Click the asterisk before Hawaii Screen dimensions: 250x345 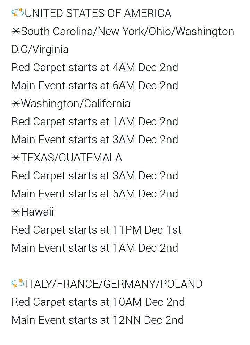[x=16, y=212]
